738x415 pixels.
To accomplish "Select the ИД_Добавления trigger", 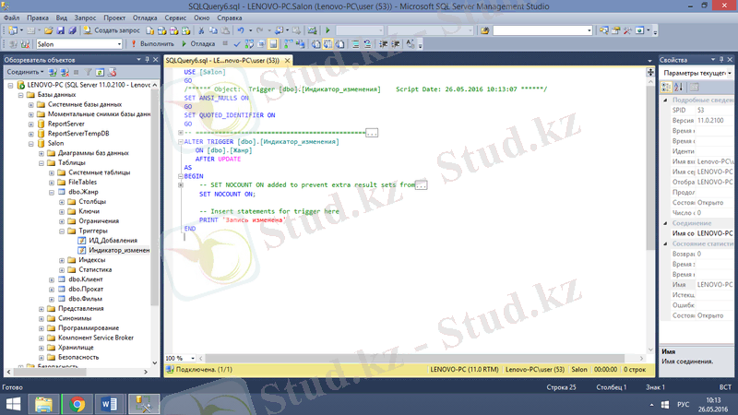I will [108, 241].
